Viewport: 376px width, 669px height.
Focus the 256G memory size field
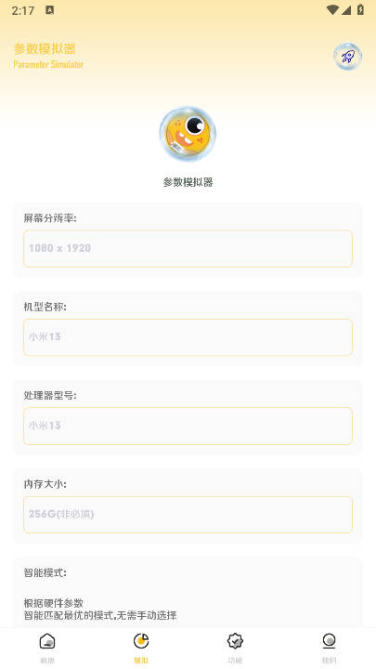[x=188, y=515]
